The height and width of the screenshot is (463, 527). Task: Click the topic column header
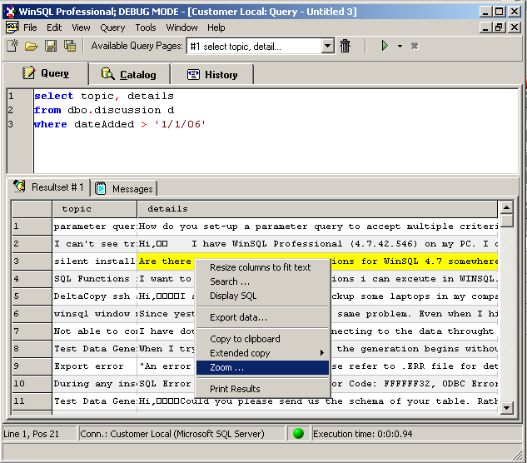pyautogui.click(x=95, y=209)
